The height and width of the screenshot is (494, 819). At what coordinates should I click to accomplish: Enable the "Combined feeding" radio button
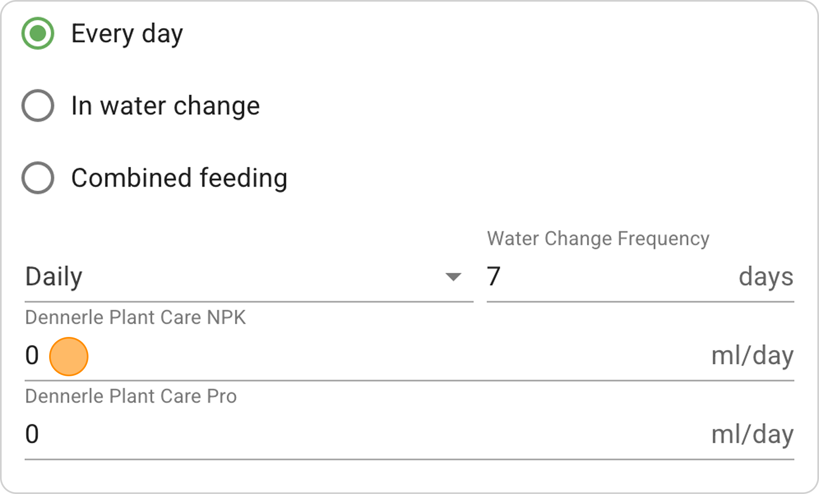coord(38,178)
